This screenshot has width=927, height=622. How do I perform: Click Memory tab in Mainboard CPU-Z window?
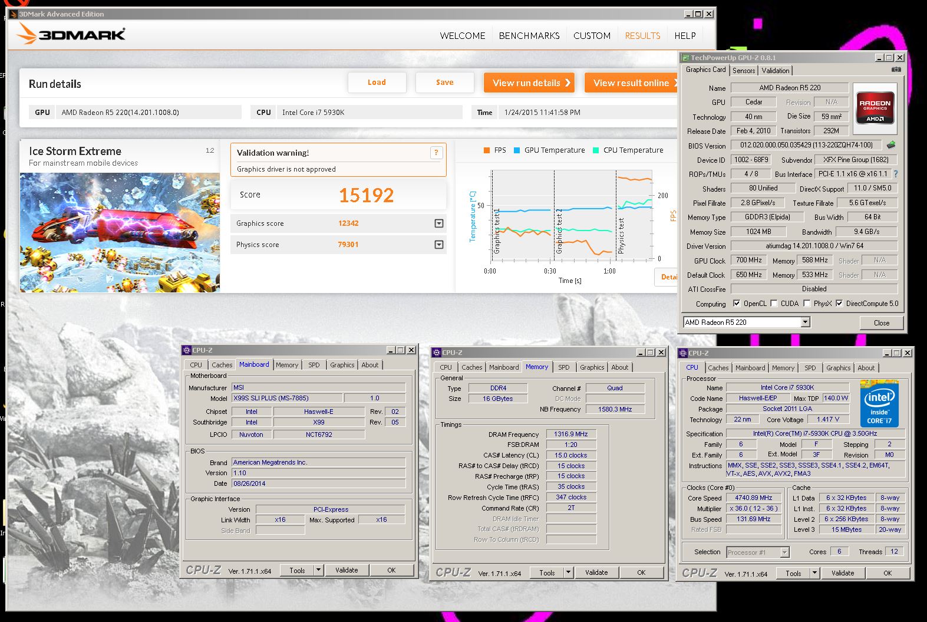tap(287, 365)
